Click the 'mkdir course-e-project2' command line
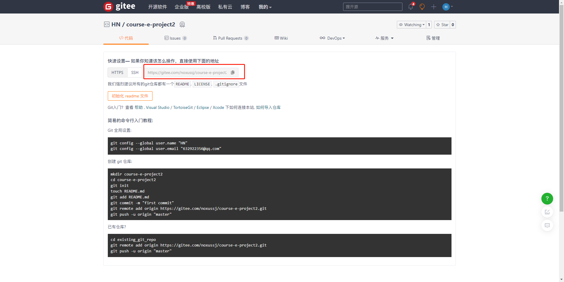Screen dimensions: 564x282 pyautogui.click(x=137, y=174)
